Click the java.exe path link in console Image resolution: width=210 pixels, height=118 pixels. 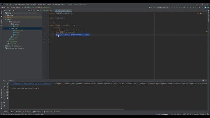[x=31, y=84]
